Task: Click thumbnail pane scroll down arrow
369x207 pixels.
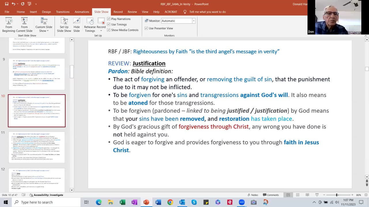Action: (x=72, y=190)
